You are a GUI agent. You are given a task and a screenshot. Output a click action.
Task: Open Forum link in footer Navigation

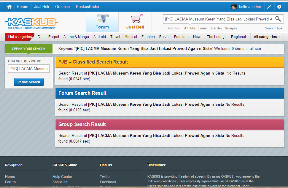pyautogui.click(x=10, y=182)
